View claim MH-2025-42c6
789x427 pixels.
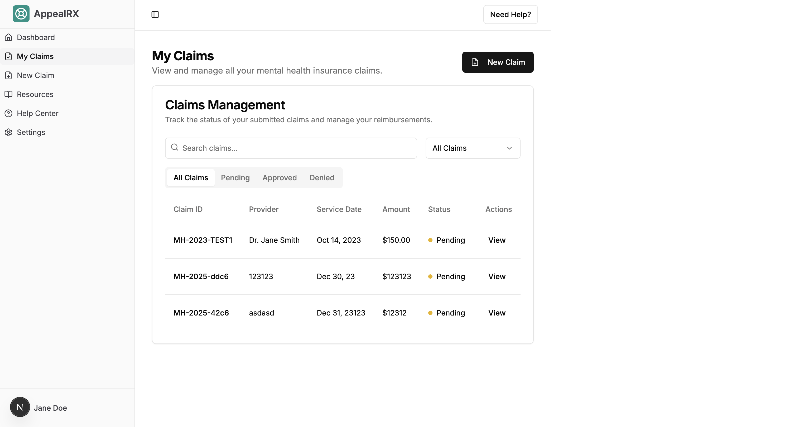(497, 313)
